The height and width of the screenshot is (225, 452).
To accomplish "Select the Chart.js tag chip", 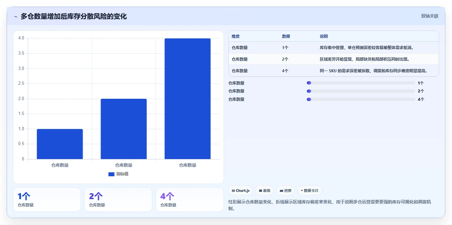I will pos(240,191).
